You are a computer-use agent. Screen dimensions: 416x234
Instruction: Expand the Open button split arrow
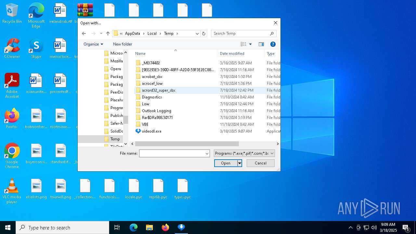[x=240, y=163]
